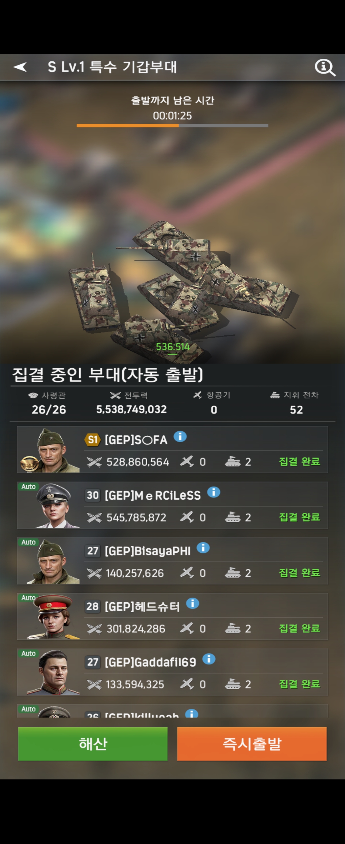Image resolution: width=345 pixels, height=844 pixels.
Task: Open info icon beside [GEP]BisayaPHI
Action: [x=203, y=548]
